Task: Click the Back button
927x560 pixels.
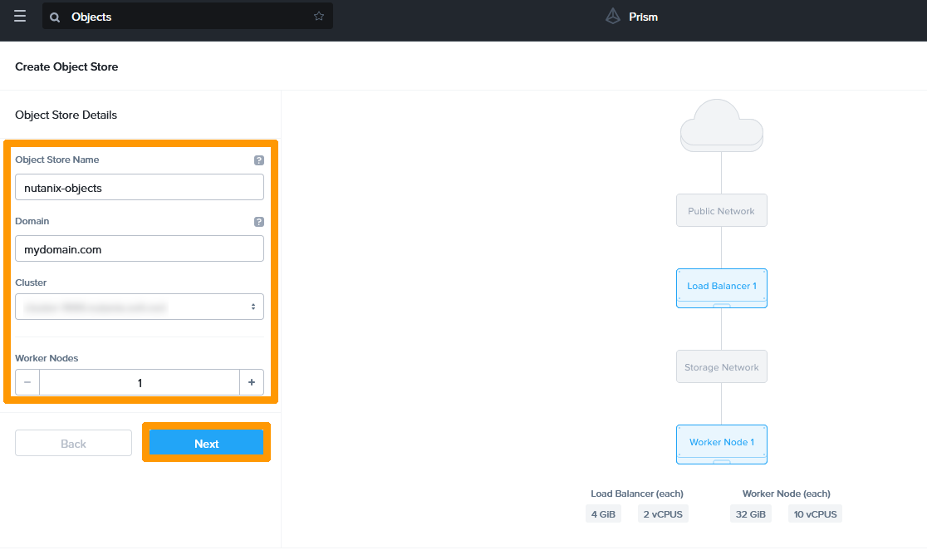Action: [x=73, y=444]
